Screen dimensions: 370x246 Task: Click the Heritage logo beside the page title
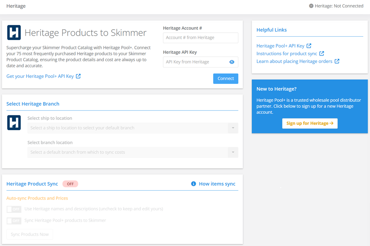coord(14,33)
